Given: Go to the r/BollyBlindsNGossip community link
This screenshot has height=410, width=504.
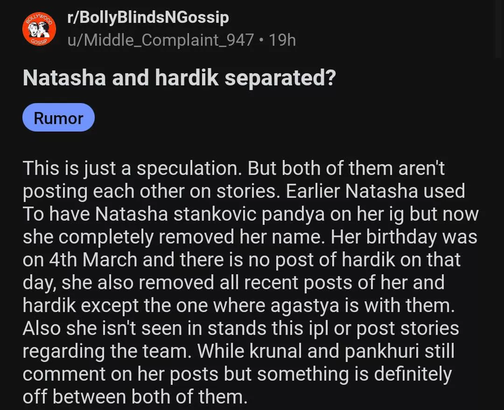Looking at the screenshot, I should 148,18.
